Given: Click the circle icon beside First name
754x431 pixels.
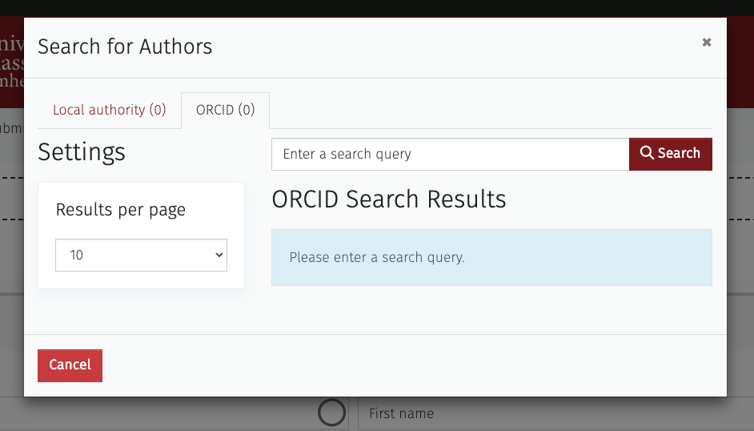Looking at the screenshot, I should (x=331, y=413).
